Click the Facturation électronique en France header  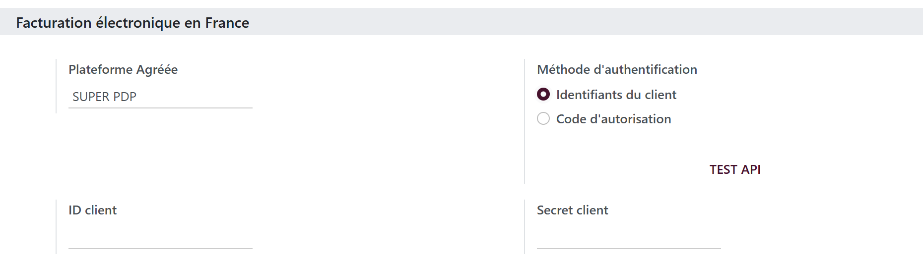[x=132, y=23]
